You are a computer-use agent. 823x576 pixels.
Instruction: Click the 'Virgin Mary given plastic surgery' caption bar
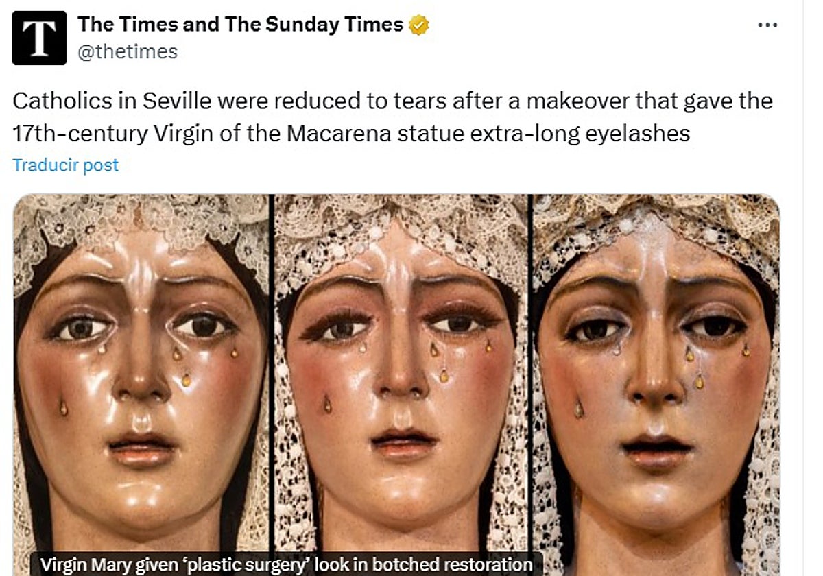pos(284,565)
